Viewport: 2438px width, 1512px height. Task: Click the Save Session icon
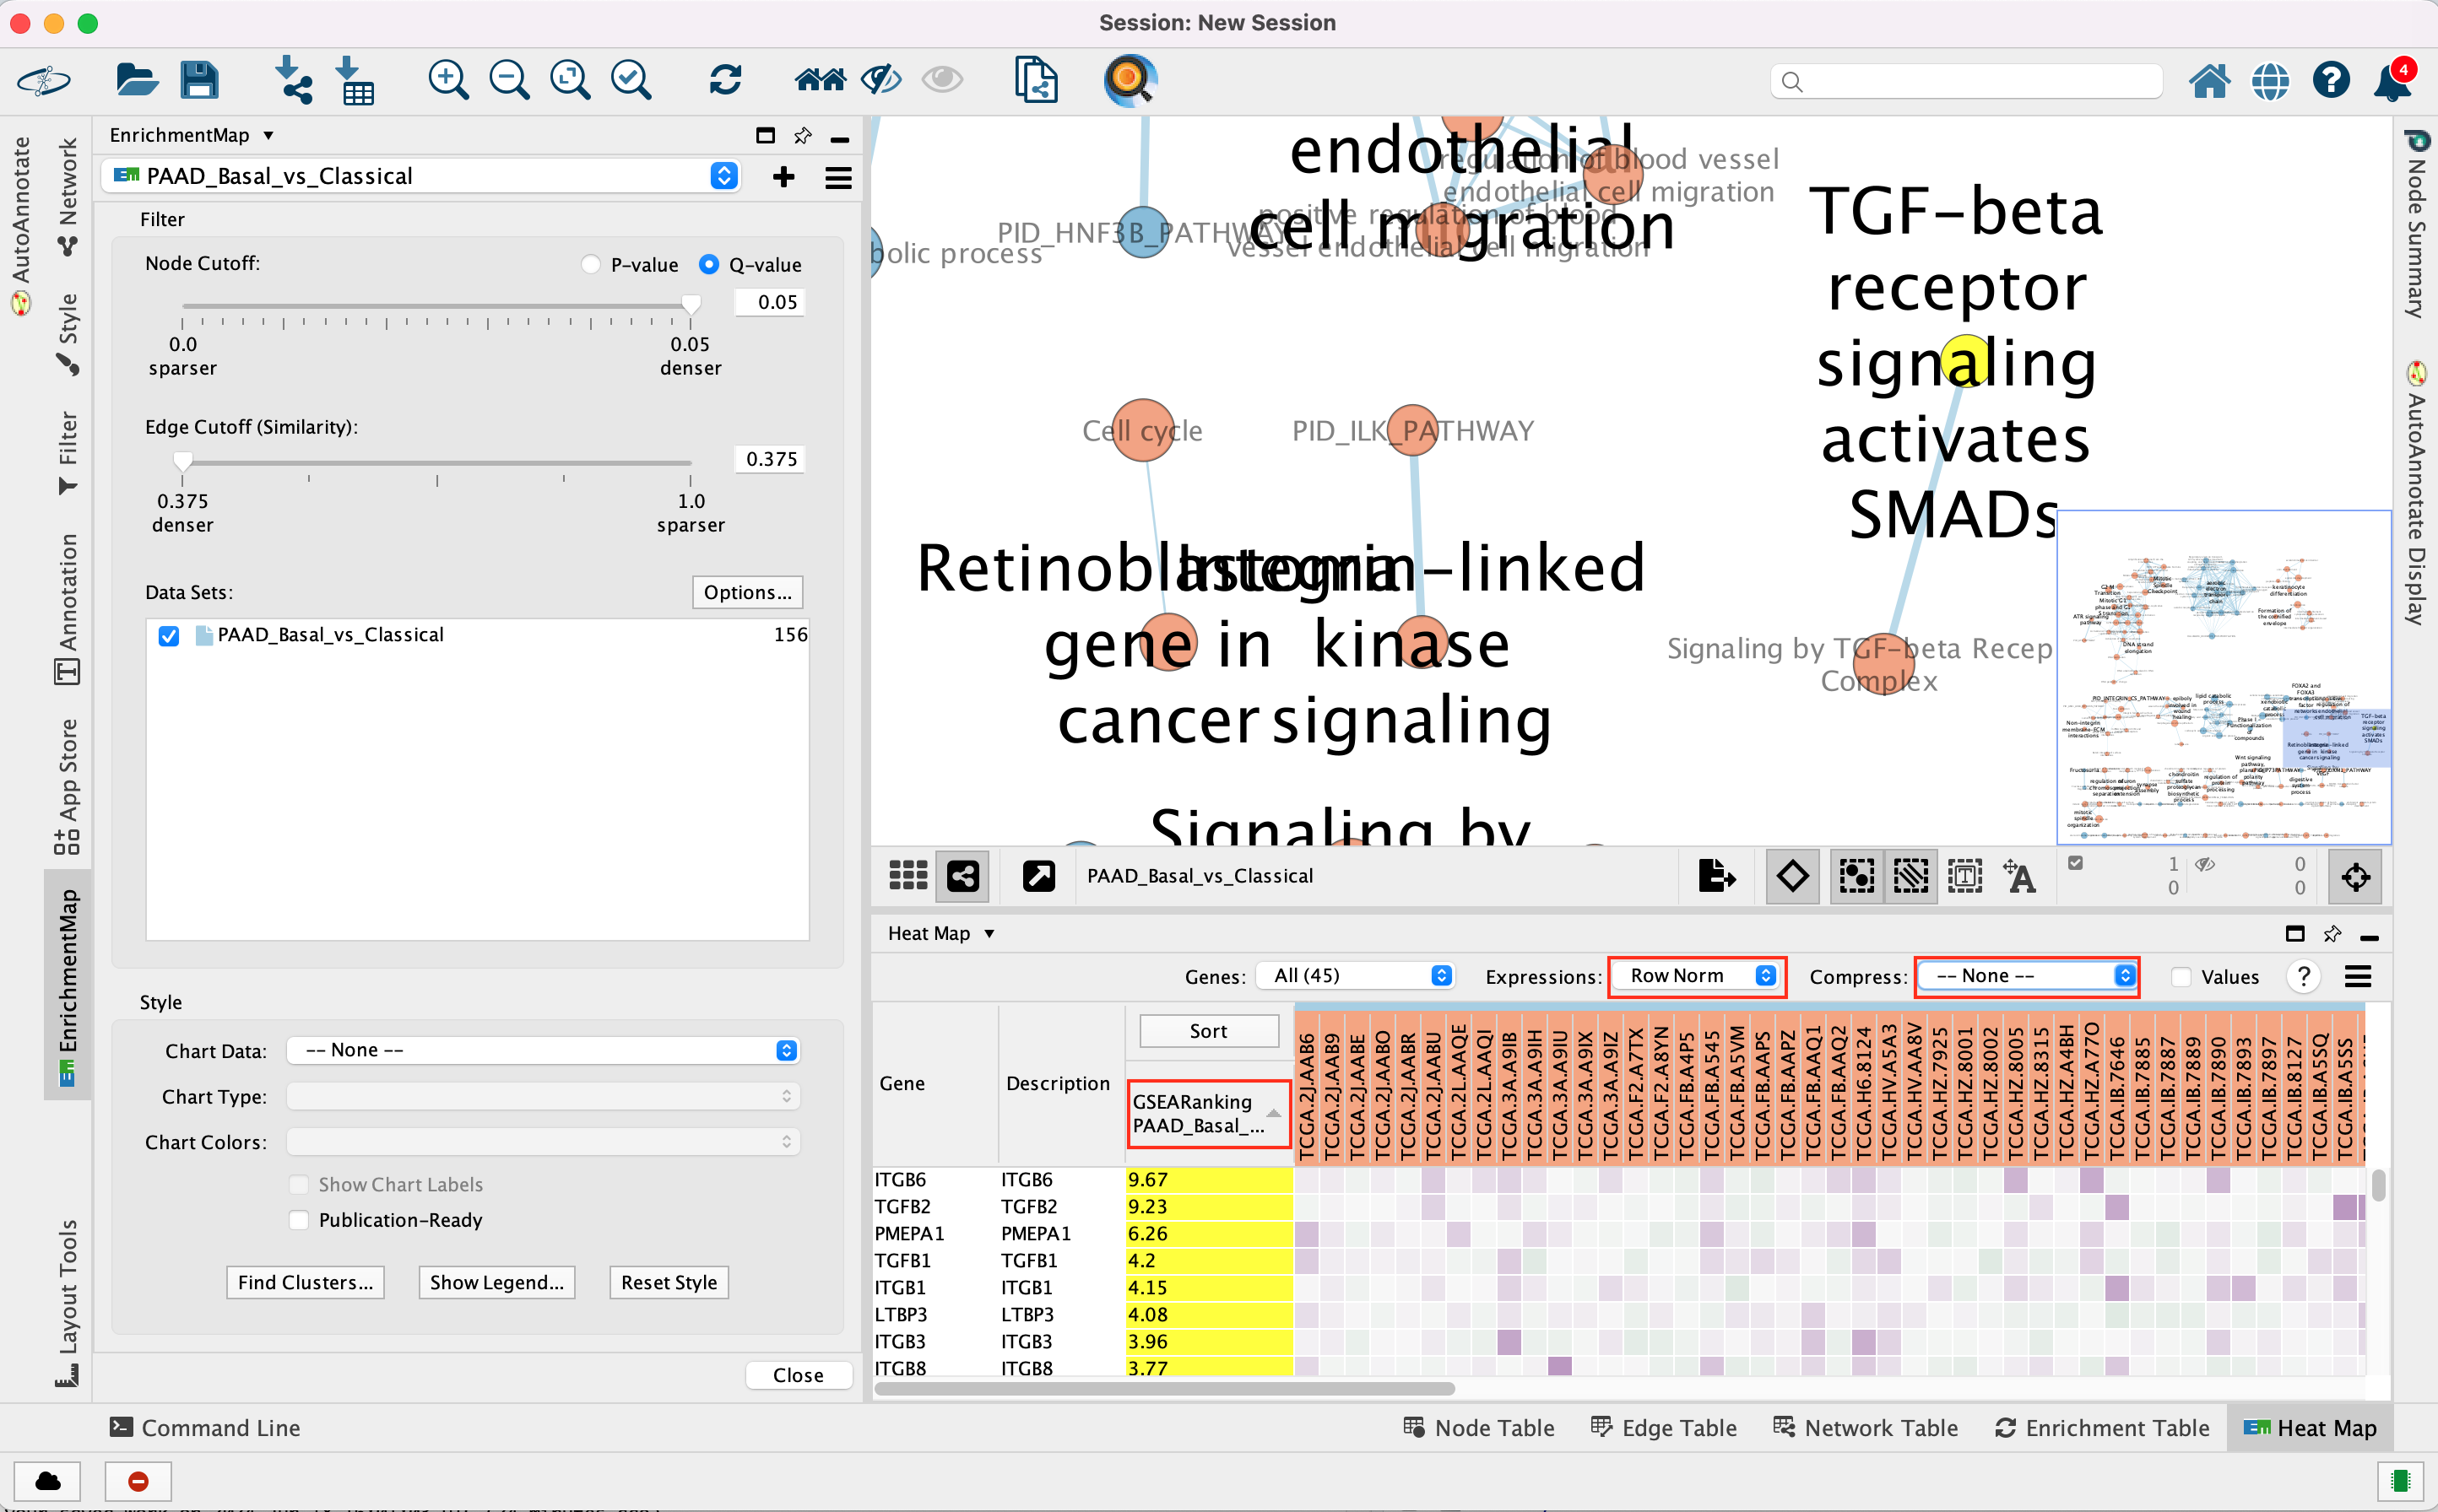click(x=199, y=80)
